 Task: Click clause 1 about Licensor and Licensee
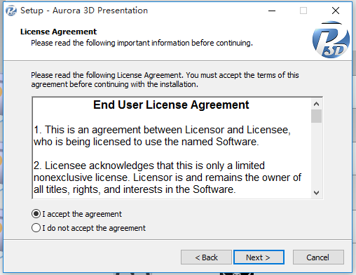pos(162,135)
